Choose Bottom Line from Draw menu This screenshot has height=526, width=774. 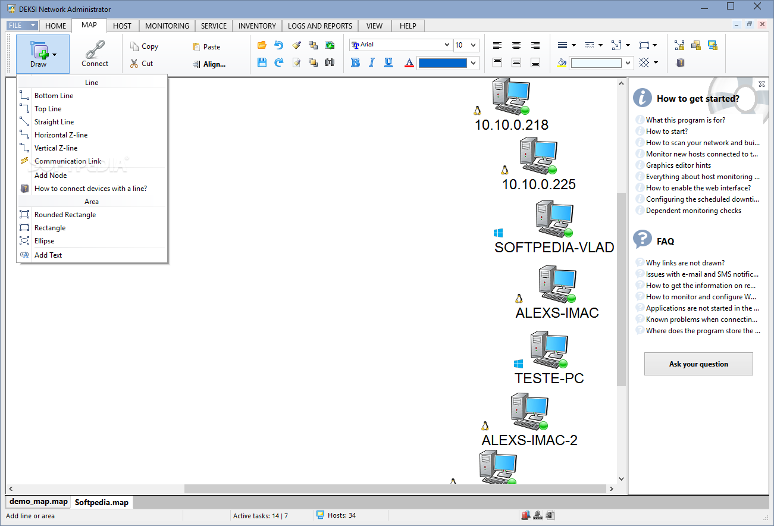coord(92,95)
